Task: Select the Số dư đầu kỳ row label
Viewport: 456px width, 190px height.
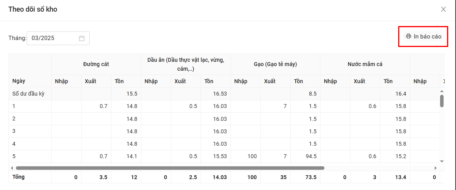Action: (x=26, y=94)
